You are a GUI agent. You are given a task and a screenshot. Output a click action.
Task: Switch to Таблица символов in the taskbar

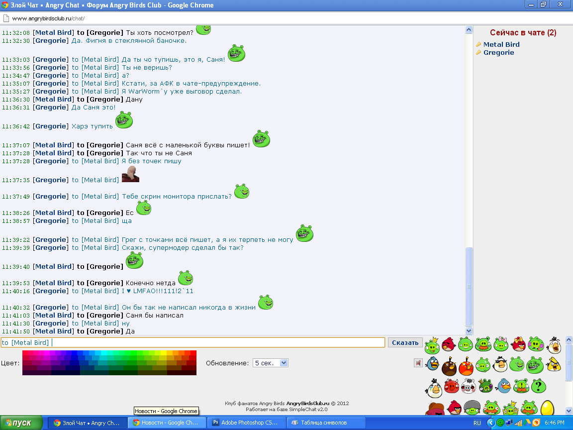coord(326,423)
